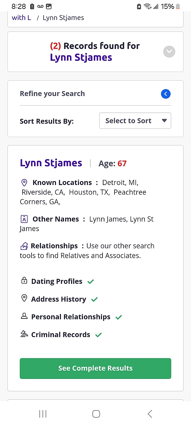The image size is (191, 425).
Task: Tap the Known Locations pin icon
Action: (24, 183)
